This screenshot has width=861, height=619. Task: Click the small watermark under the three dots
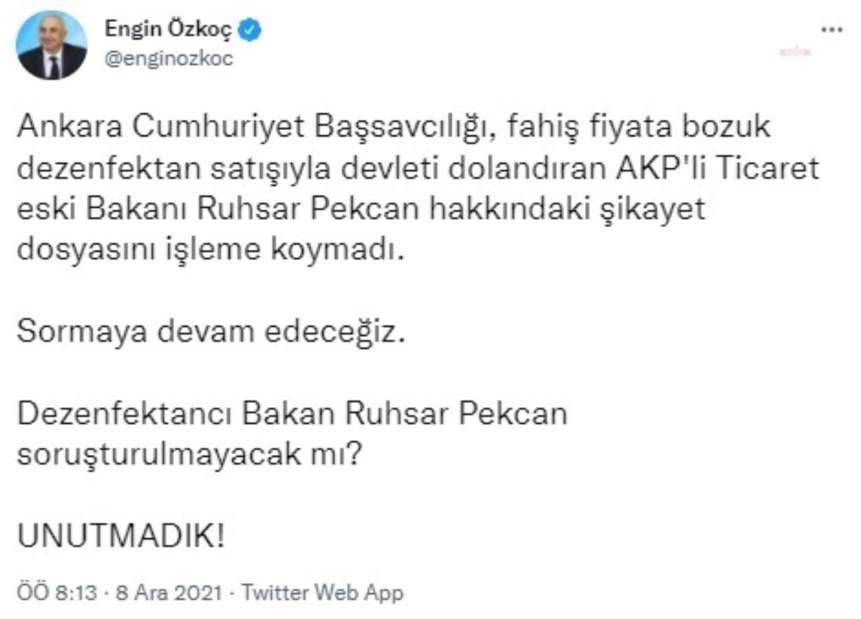(x=795, y=52)
